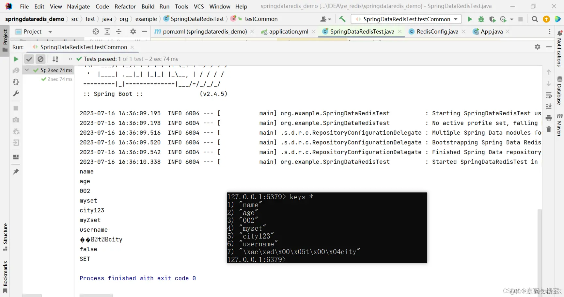Dump threads camera icon
Viewport: 564px width, 297px height.
16,120
